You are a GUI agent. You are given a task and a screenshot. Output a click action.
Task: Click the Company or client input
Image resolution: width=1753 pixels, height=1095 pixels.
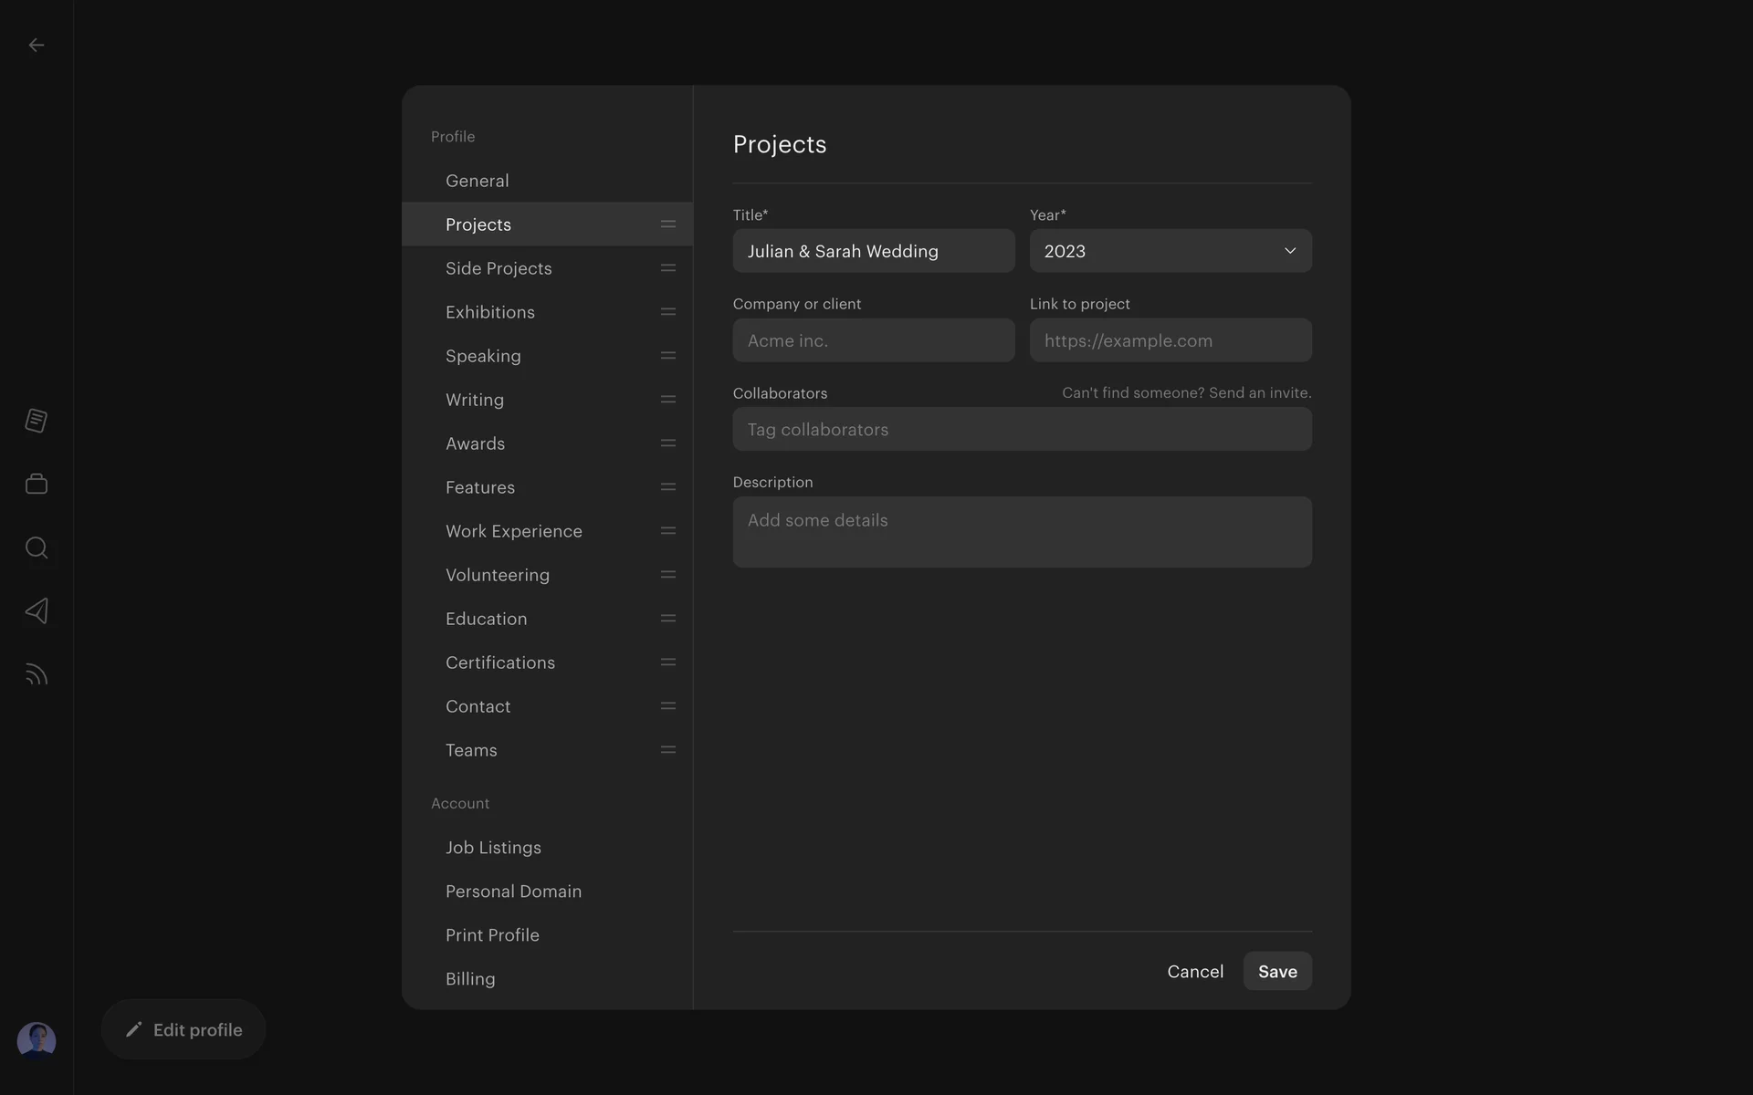(873, 340)
